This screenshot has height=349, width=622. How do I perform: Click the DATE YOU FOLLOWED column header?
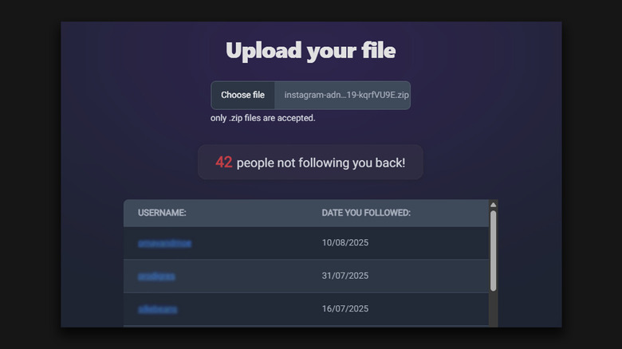(x=366, y=213)
